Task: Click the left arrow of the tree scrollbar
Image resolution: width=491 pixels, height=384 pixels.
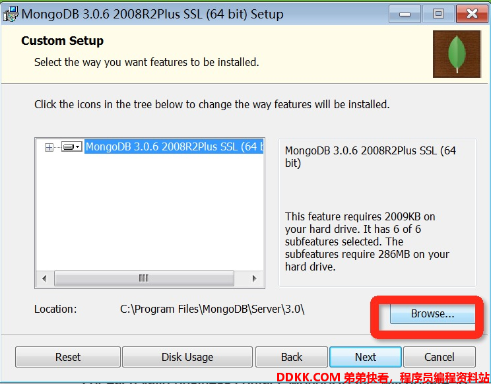Action: coord(44,278)
